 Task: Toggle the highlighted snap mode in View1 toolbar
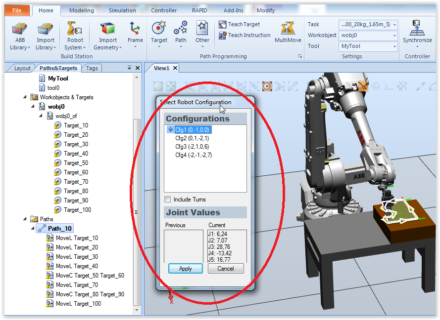[267, 86]
